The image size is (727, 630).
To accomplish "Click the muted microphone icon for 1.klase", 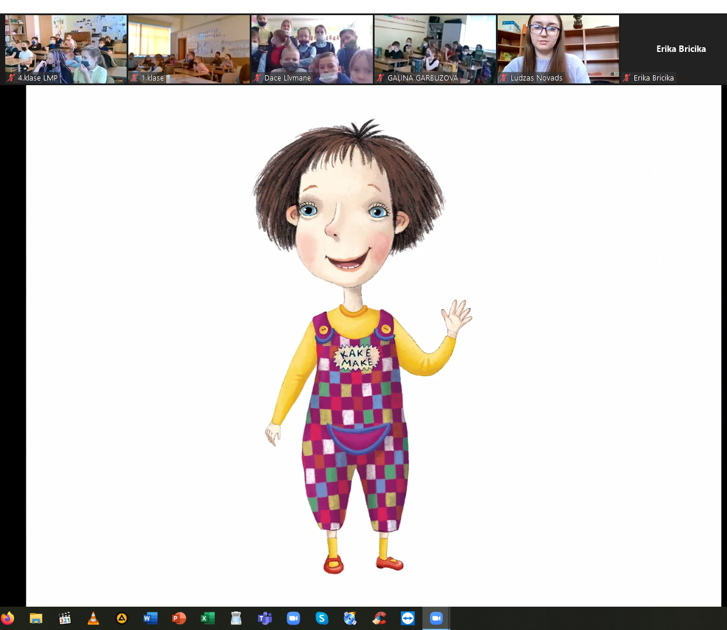I will [134, 78].
